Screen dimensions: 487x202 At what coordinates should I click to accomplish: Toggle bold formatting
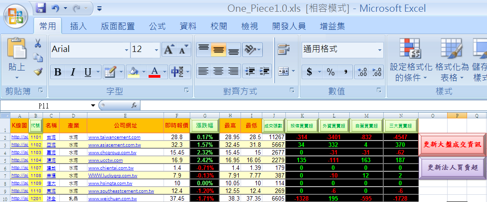point(58,72)
